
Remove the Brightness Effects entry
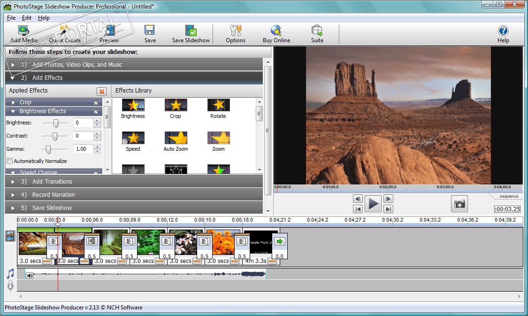tap(96, 111)
